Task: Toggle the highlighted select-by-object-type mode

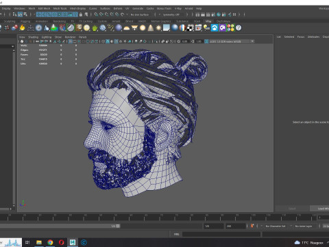Action: [20, 14]
